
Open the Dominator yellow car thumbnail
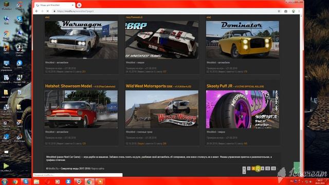point(243,40)
